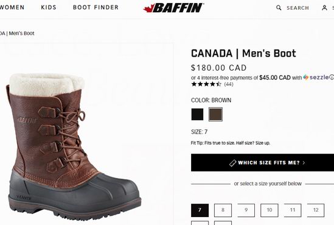
Task: Click the Which Size Fits Me button
Action: point(262,163)
